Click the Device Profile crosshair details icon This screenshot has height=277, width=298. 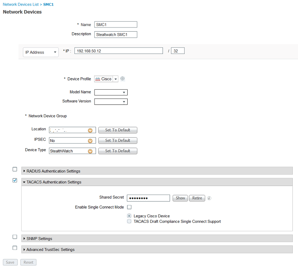[x=122, y=79]
